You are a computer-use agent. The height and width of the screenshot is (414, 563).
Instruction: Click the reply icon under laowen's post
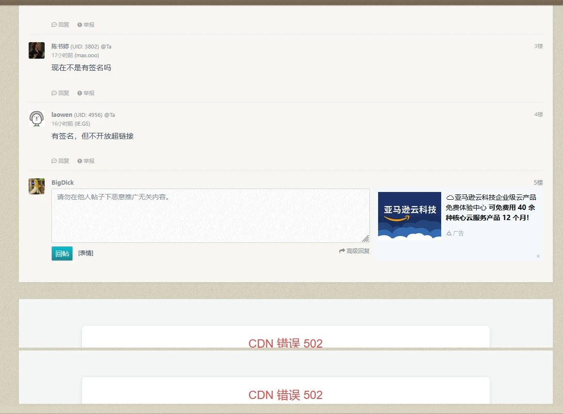(54, 161)
